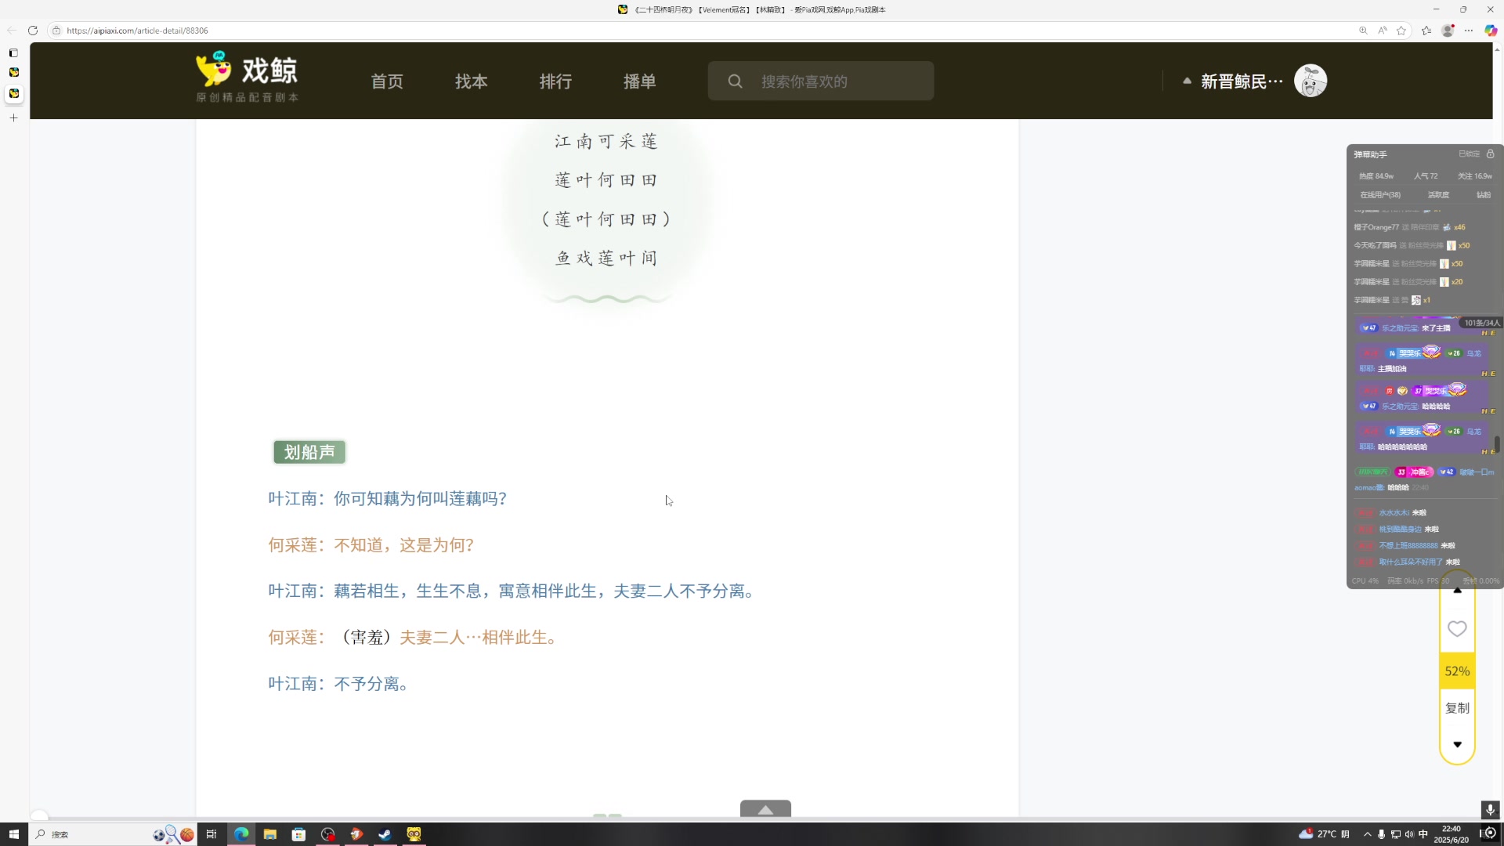Select the 钻粉 tab
Image resolution: width=1504 pixels, height=846 pixels.
(x=1484, y=195)
